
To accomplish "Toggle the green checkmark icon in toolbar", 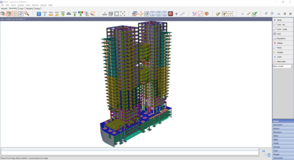I will click(x=255, y=14).
